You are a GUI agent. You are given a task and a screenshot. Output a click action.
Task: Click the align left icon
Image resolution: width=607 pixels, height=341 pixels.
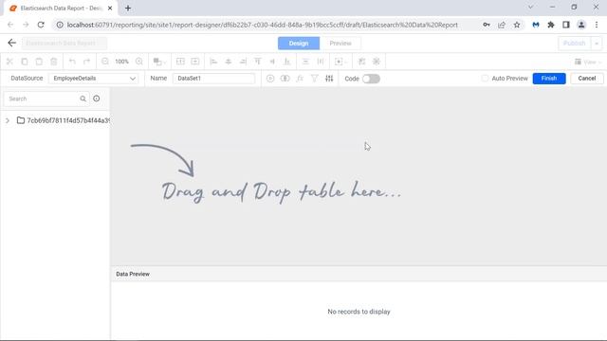[213, 62]
